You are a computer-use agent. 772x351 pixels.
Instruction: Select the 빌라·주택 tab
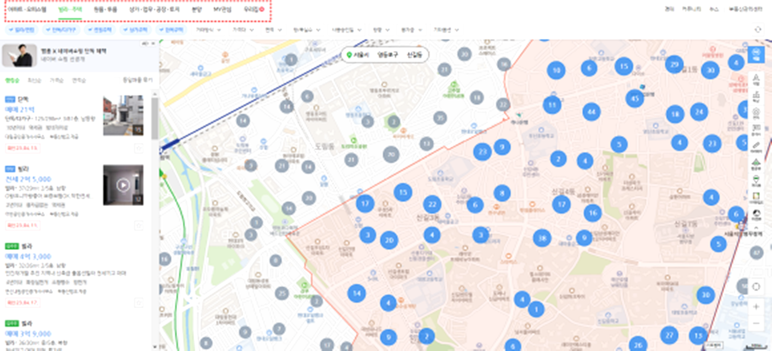pyautogui.click(x=70, y=9)
